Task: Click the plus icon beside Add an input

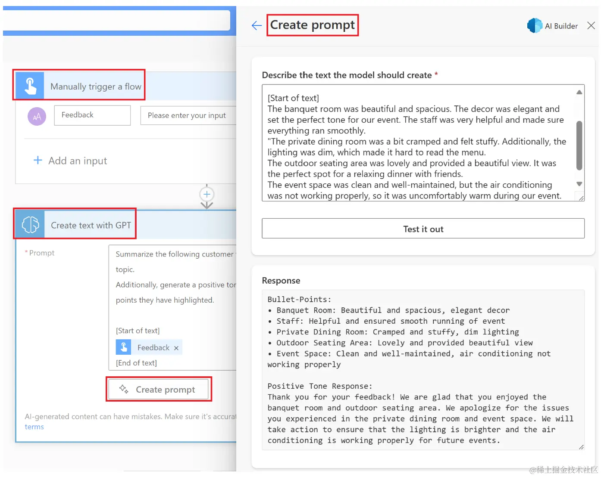Action: point(38,160)
